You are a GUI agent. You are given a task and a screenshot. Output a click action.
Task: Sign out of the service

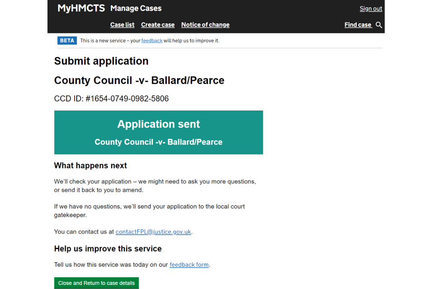pos(371,9)
